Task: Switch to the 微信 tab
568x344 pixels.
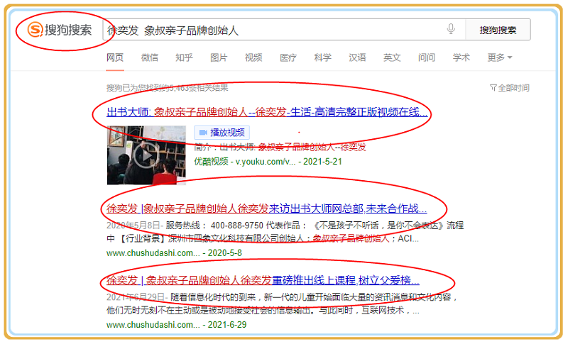Action: [150, 57]
